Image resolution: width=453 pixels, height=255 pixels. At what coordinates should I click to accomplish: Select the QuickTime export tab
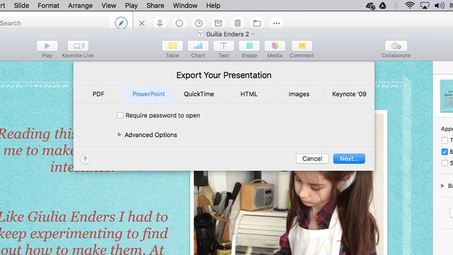coord(198,94)
